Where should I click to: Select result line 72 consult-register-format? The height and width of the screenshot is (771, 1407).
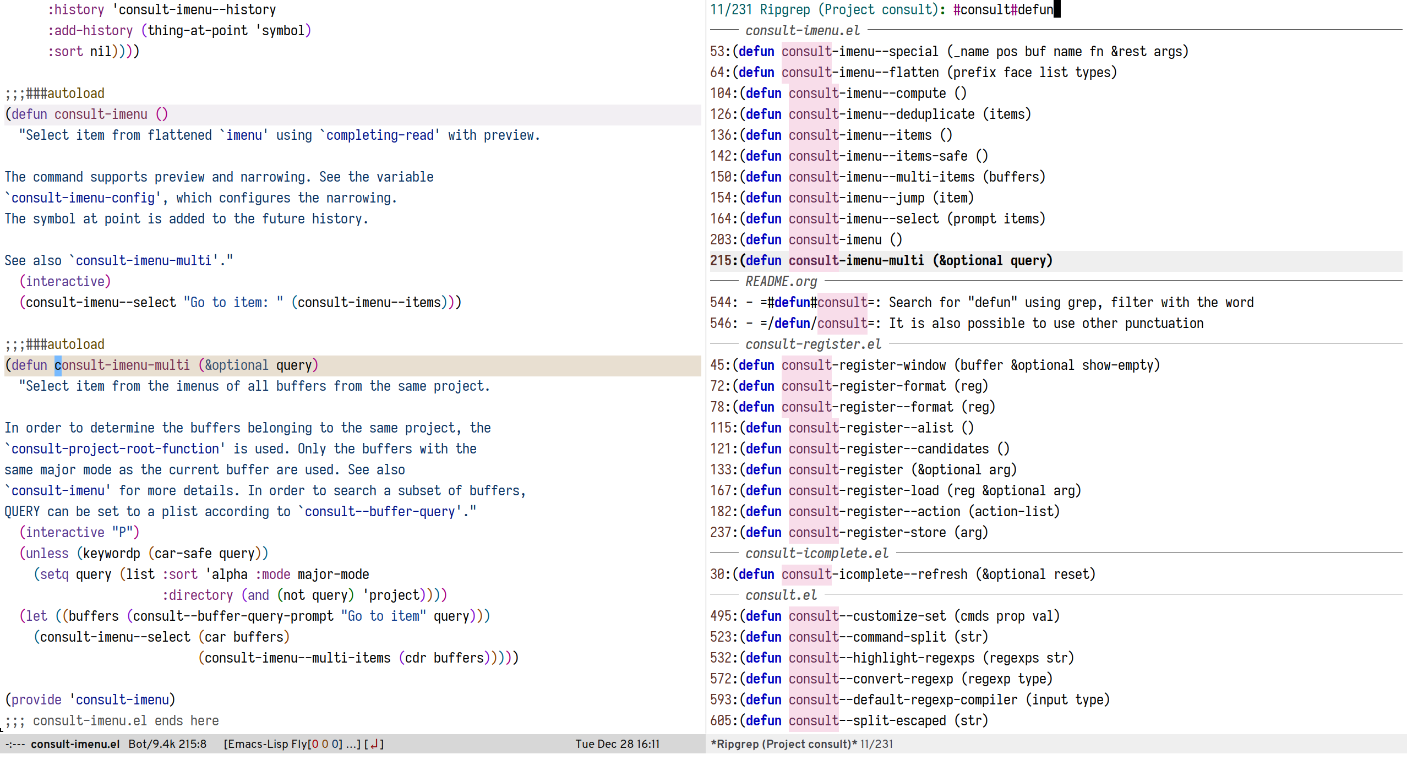click(x=849, y=386)
